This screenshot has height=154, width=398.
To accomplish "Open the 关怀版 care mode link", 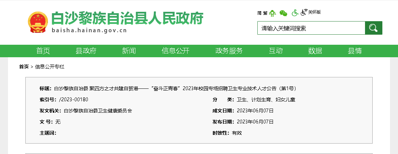I will (315, 12).
